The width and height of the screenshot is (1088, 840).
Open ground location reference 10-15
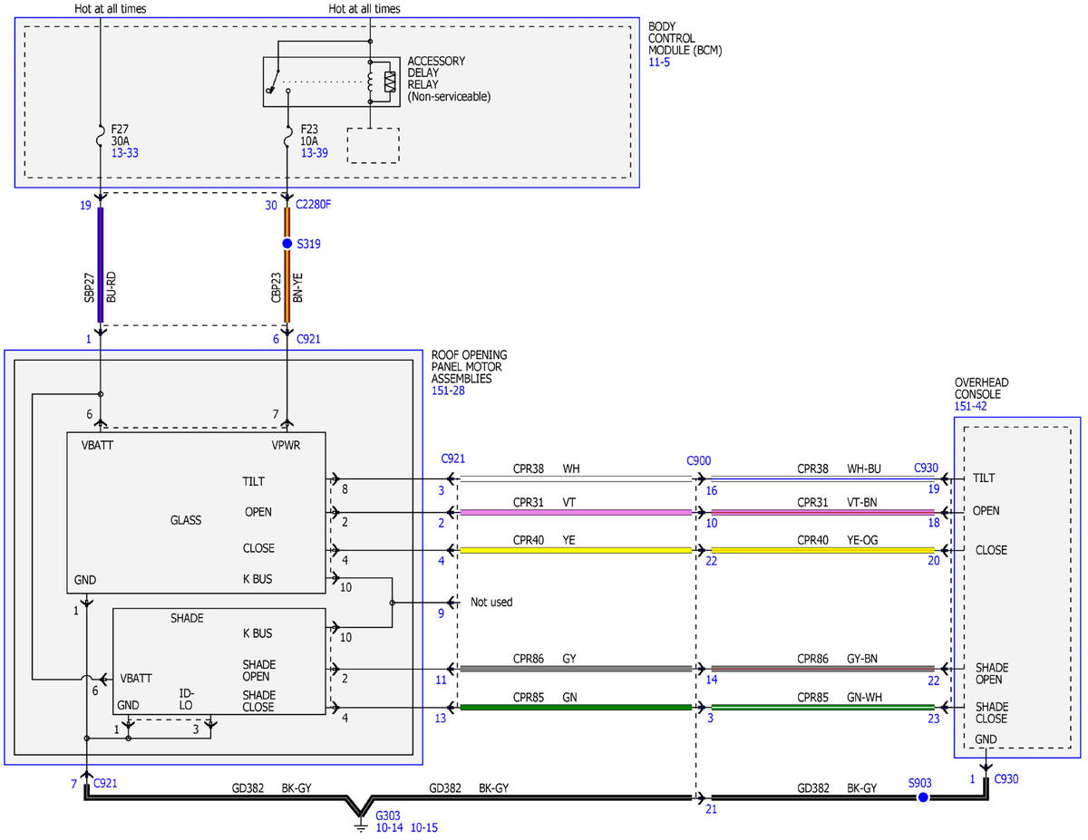tap(425, 828)
